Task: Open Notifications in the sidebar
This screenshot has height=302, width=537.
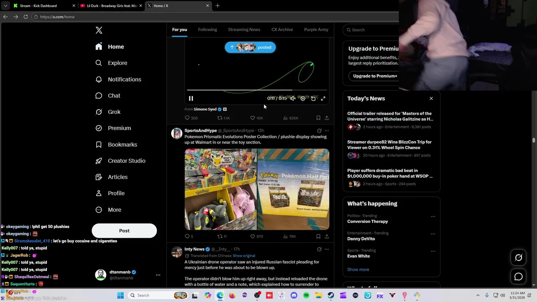Action: [118, 79]
